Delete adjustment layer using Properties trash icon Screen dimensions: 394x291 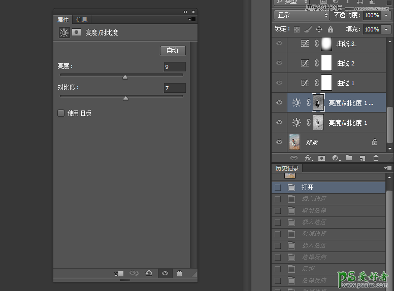pyautogui.click(x=179, y=274)
